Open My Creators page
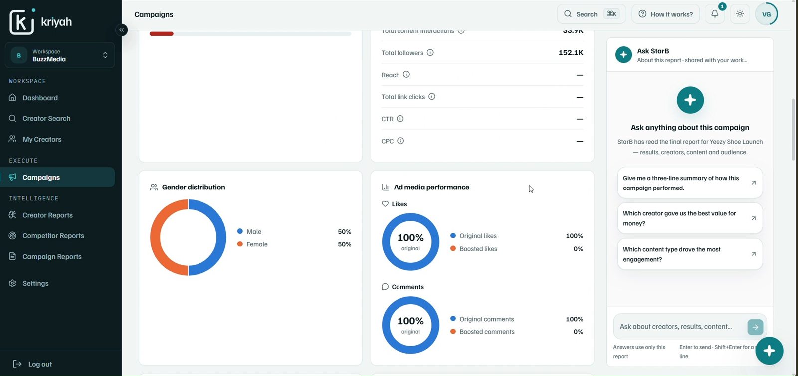This screenshot has width=798, height=376. pos(42,139)
